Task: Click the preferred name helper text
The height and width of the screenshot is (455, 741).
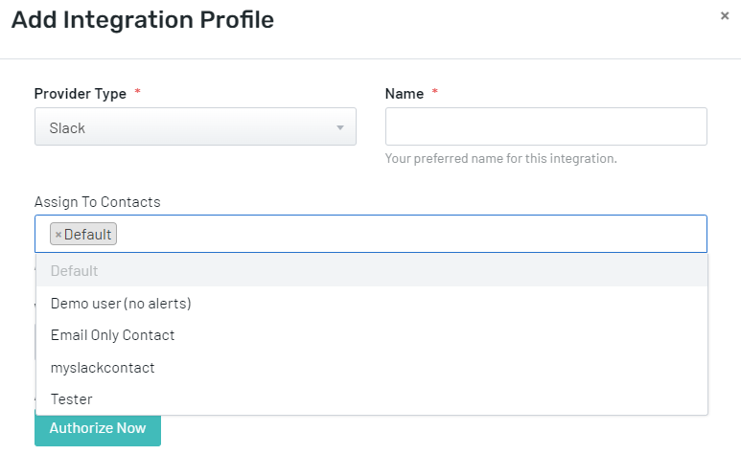Action: click(x=501, y=159)
